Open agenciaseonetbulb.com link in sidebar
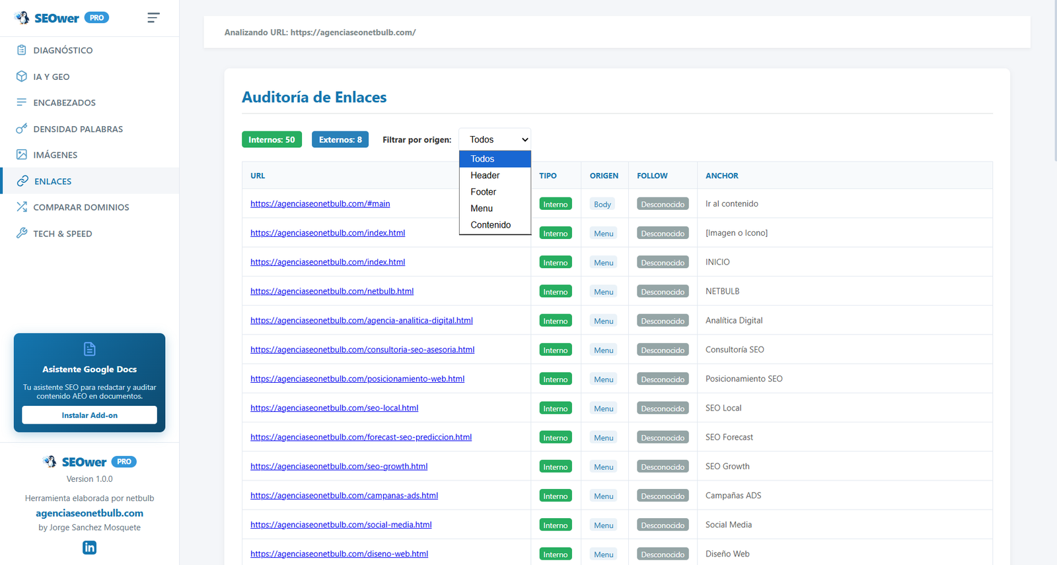The width and height of the screenshot is (1057, 565). (x=89, y=513)
